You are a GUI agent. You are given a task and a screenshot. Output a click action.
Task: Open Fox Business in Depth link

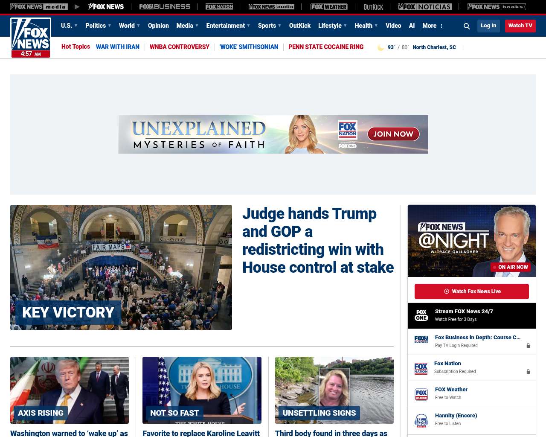coord(478,338)
